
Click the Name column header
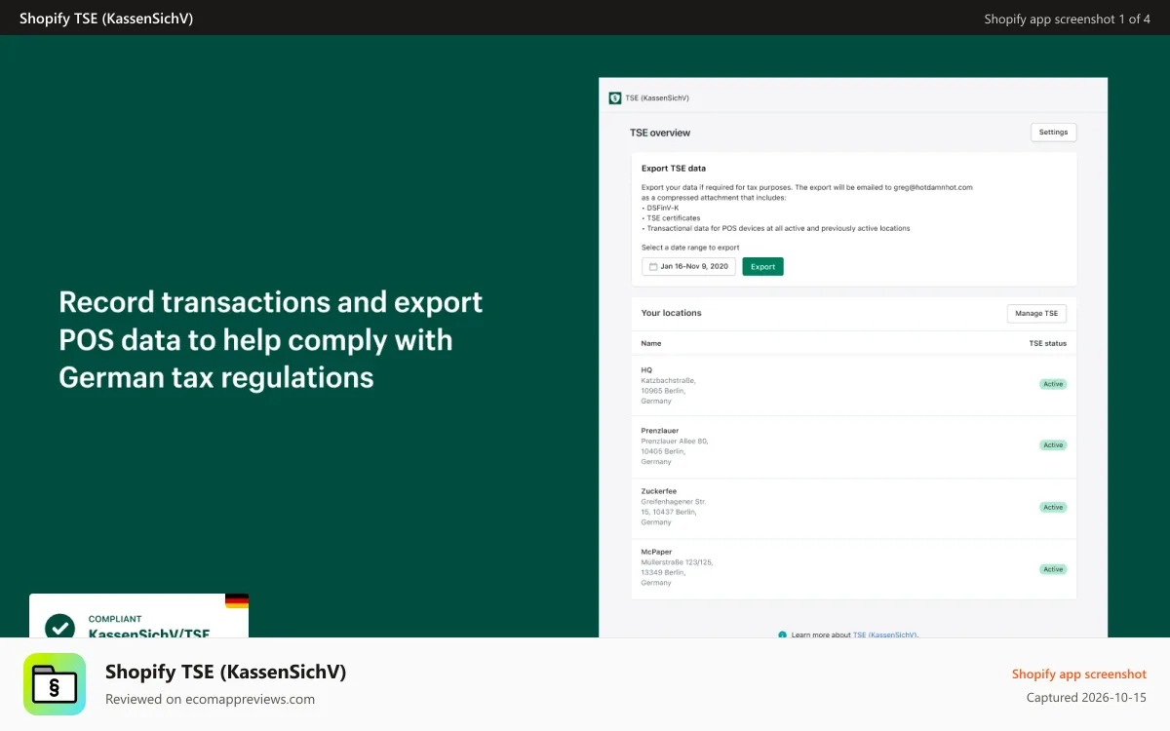click(651, 343)
